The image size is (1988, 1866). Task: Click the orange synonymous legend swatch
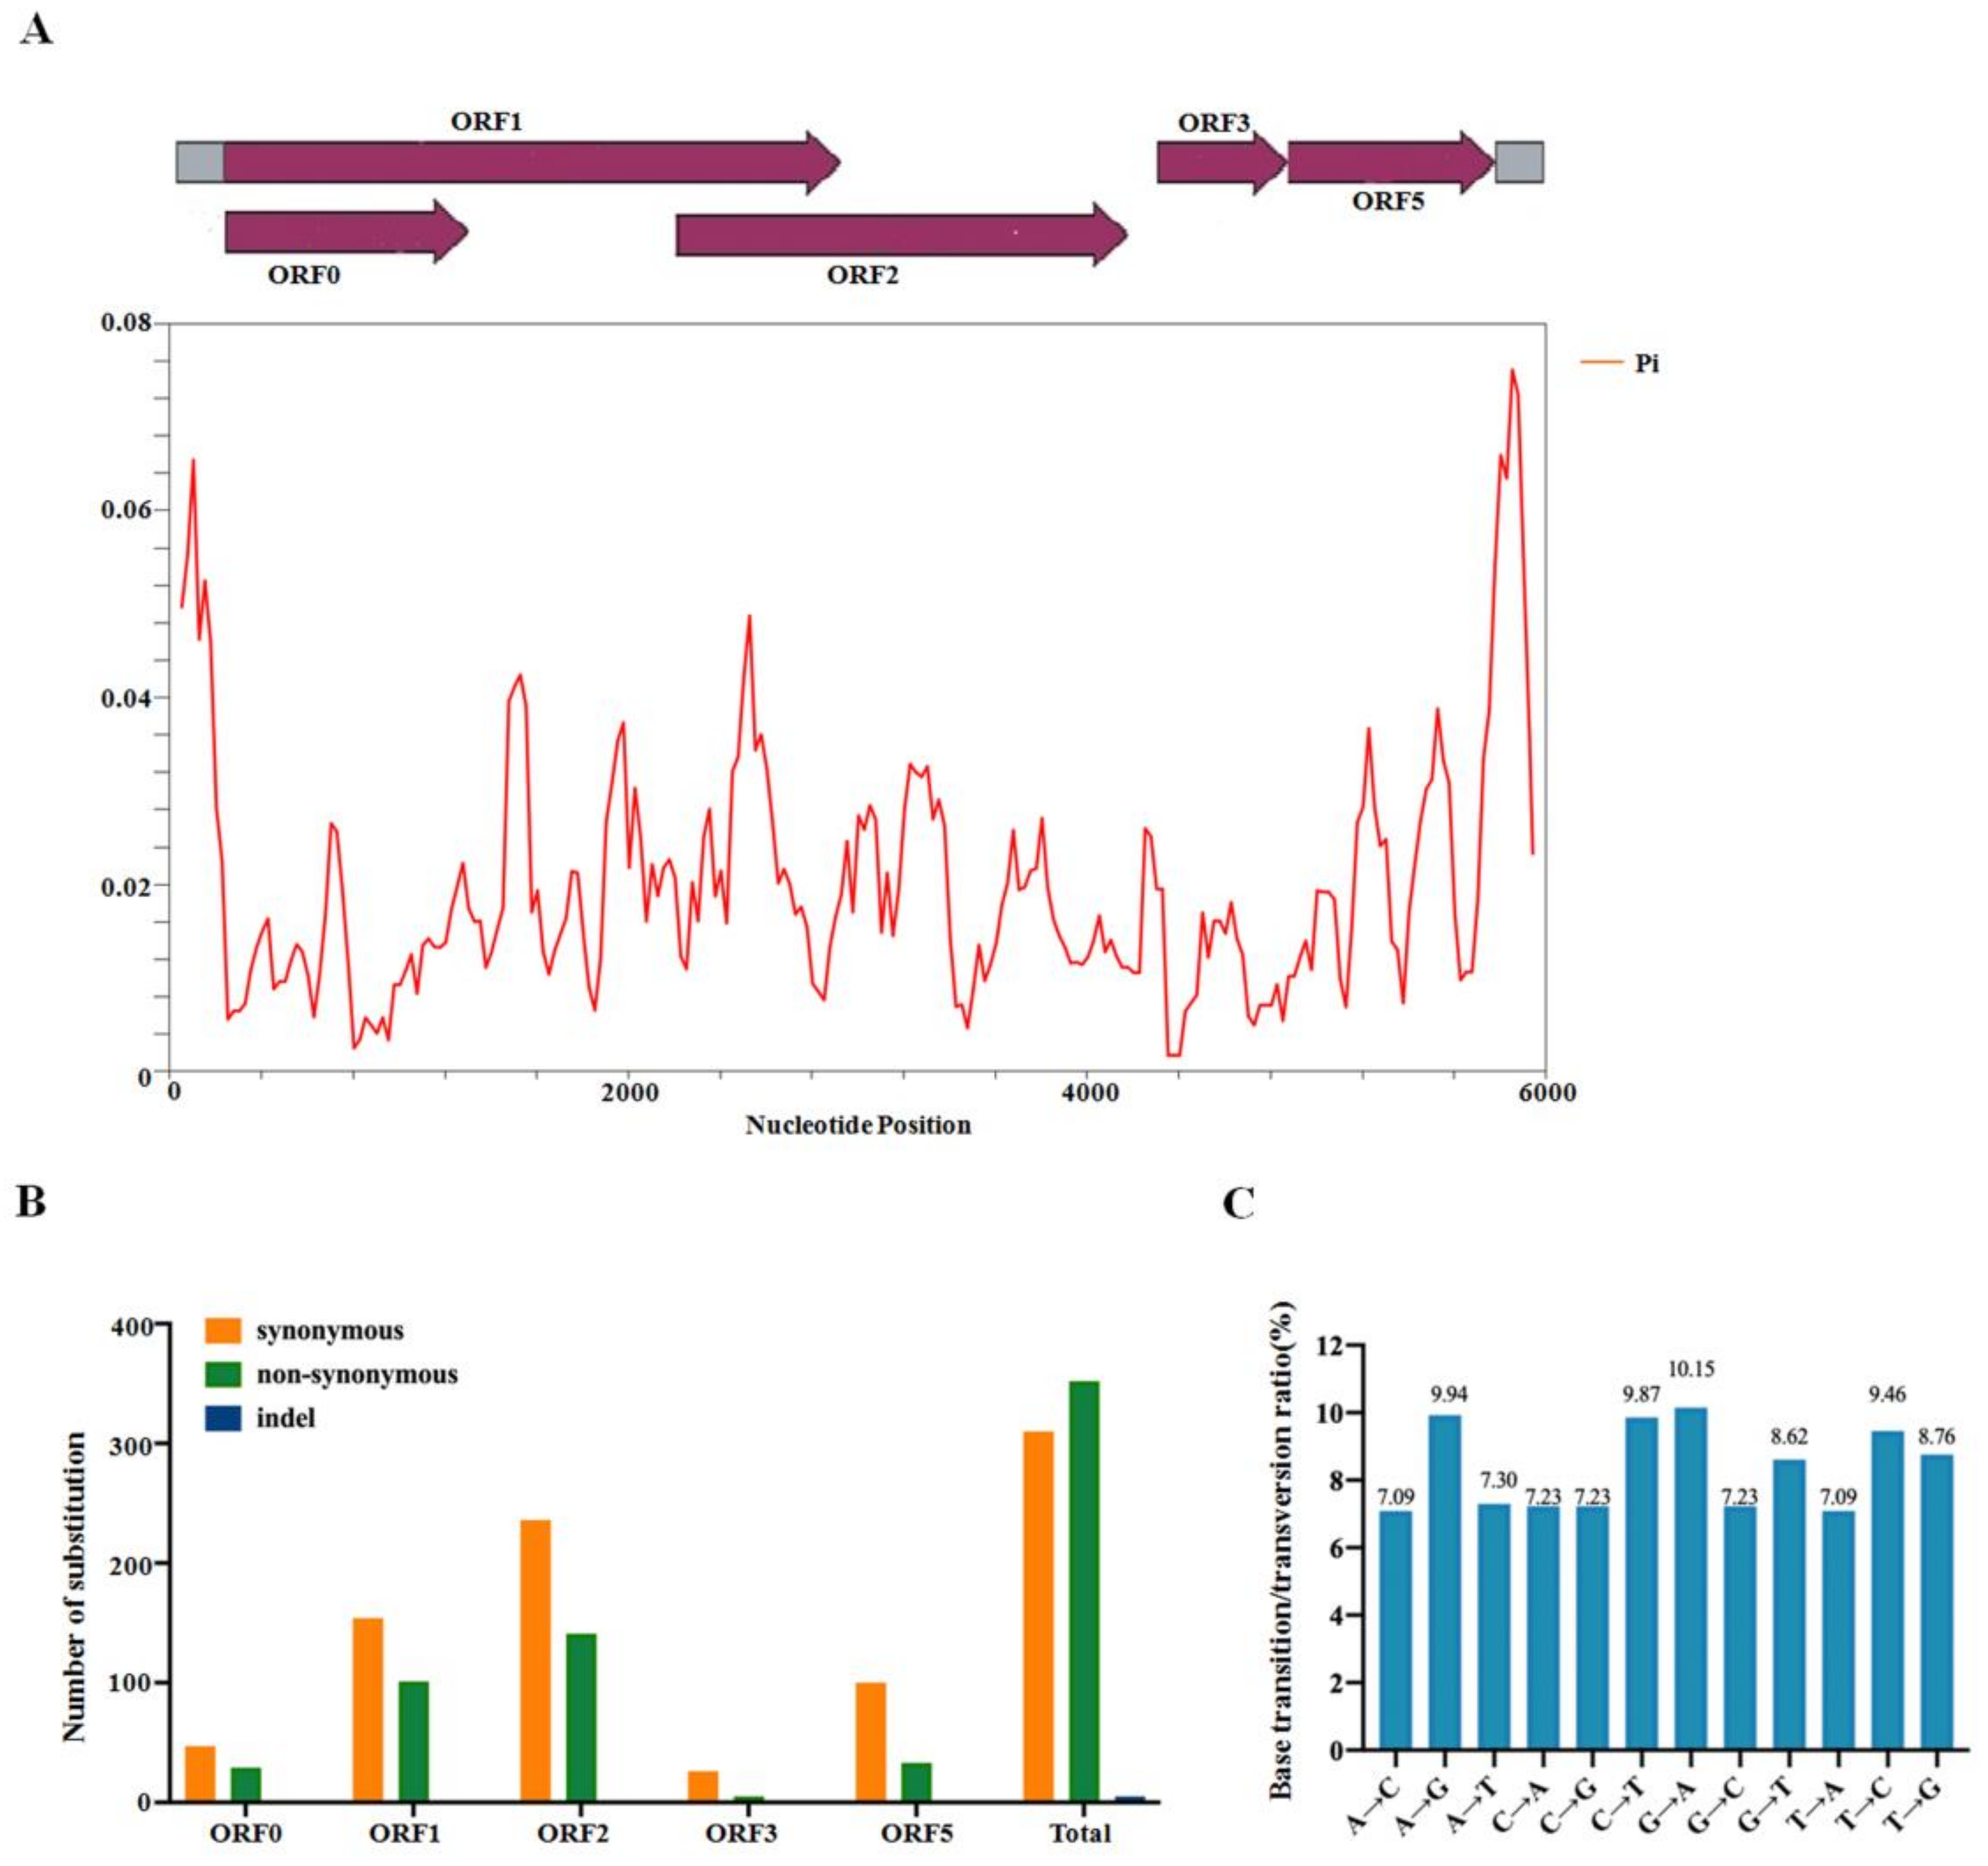point(223,1330)
